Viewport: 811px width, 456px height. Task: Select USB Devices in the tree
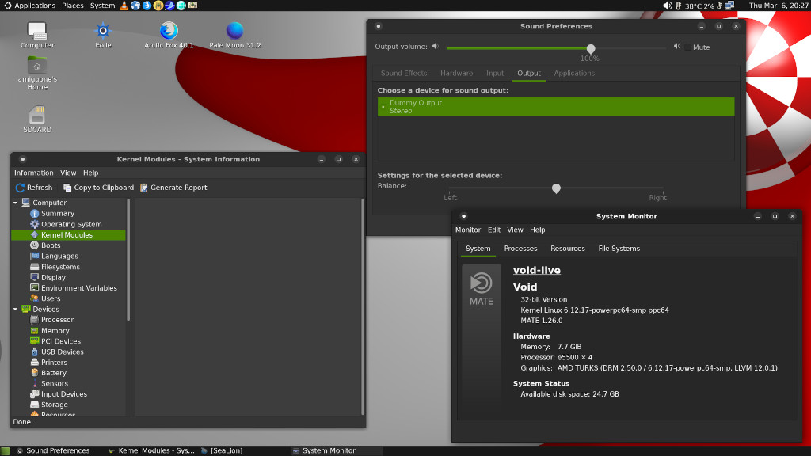pyautogui.click(x=62, y=351)
